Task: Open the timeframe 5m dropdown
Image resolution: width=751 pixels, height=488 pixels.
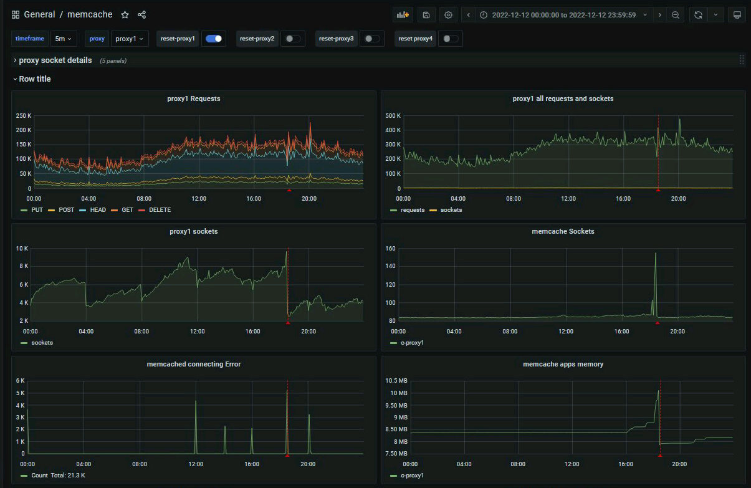Action: click(x=64, y=39)
